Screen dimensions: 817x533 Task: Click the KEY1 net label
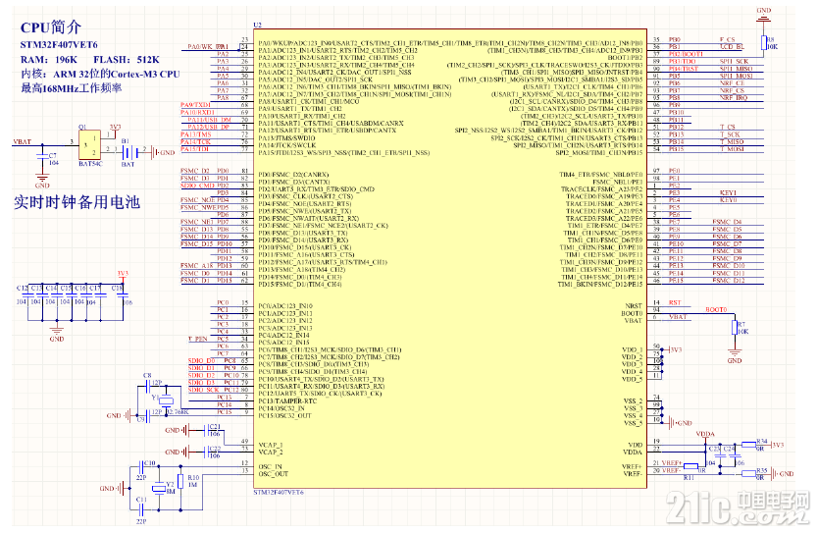(728, 193)
